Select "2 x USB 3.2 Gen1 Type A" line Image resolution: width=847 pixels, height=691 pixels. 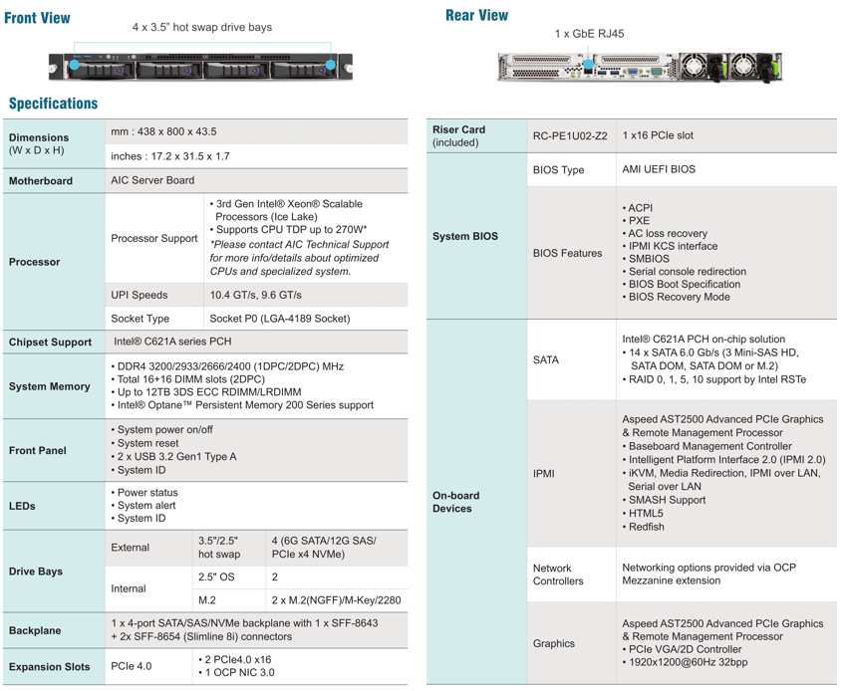(173, 457)
